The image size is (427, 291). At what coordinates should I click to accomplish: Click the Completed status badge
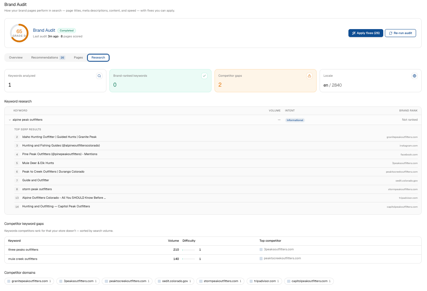(x=67, y=30)
